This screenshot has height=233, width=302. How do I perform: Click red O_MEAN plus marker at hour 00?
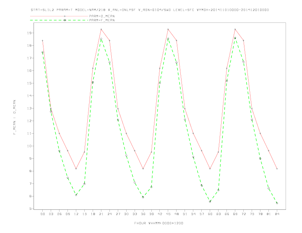click(43, 41)
